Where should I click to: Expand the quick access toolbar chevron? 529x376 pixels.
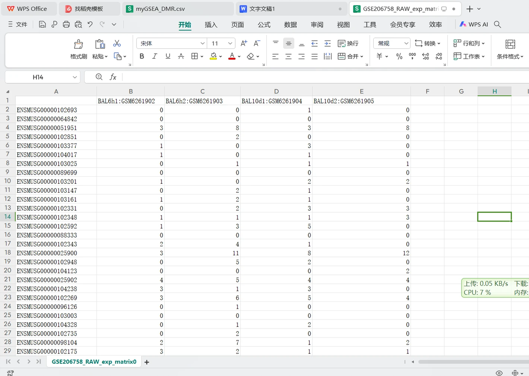pos(114,24)
